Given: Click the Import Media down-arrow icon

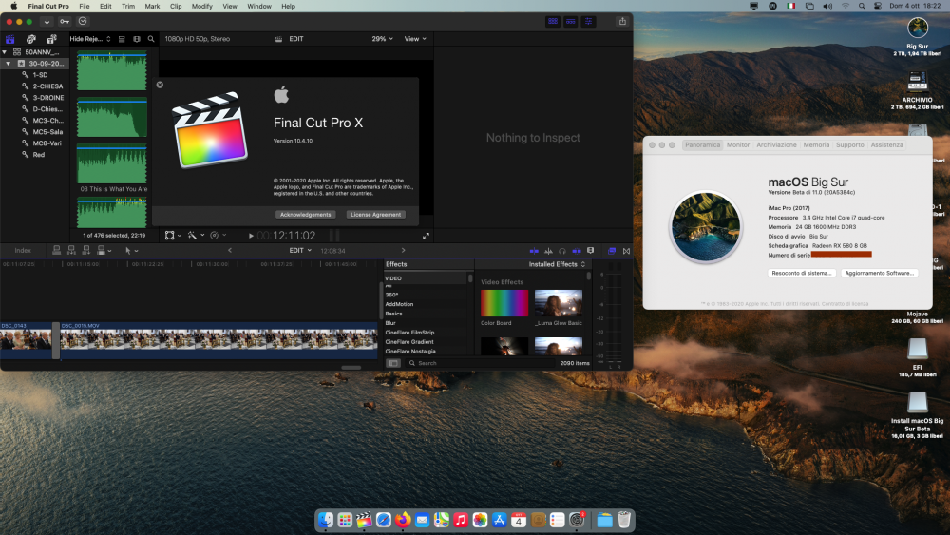Looking at the screenshot, I should point(47,21).
